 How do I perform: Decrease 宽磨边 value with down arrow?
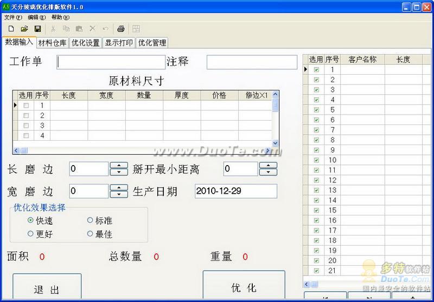[119, 195]
